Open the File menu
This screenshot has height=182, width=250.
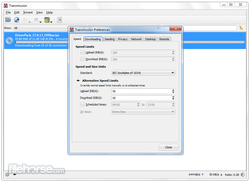[x=8, y=12]
